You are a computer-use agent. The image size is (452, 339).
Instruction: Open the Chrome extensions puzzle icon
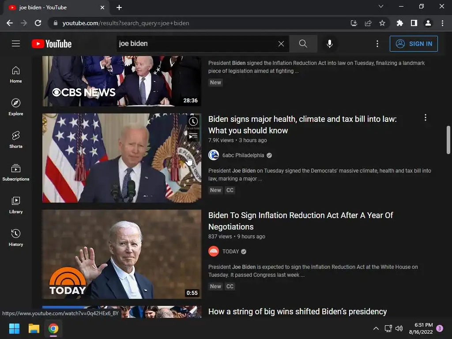coord(400,23)
